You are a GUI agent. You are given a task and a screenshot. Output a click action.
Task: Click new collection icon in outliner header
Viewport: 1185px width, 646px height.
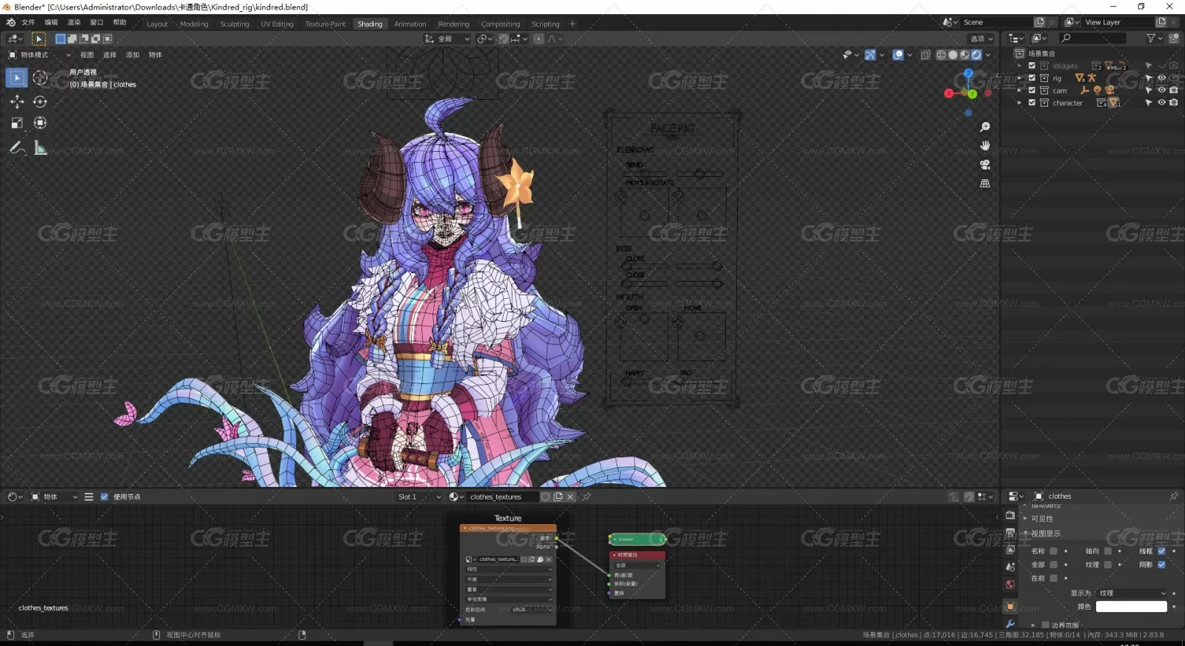[1174, 38]
